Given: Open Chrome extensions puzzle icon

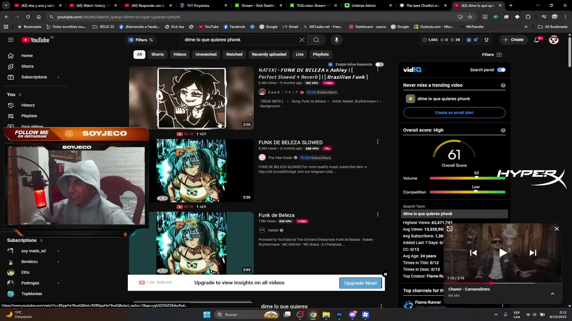Looking at the screenshot, I should click(x=528, y=16).
